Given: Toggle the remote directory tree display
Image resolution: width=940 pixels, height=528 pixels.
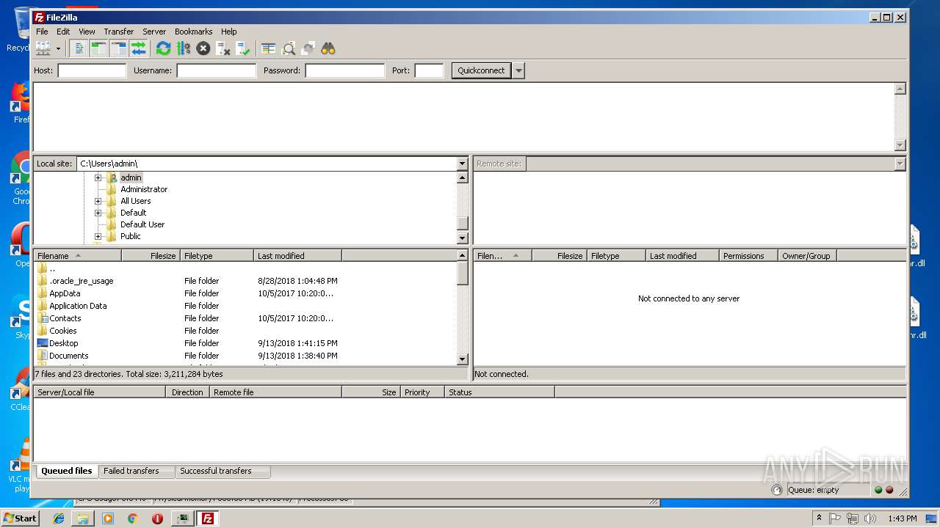Looking at the screenshot, I should (x=119, y=48).
